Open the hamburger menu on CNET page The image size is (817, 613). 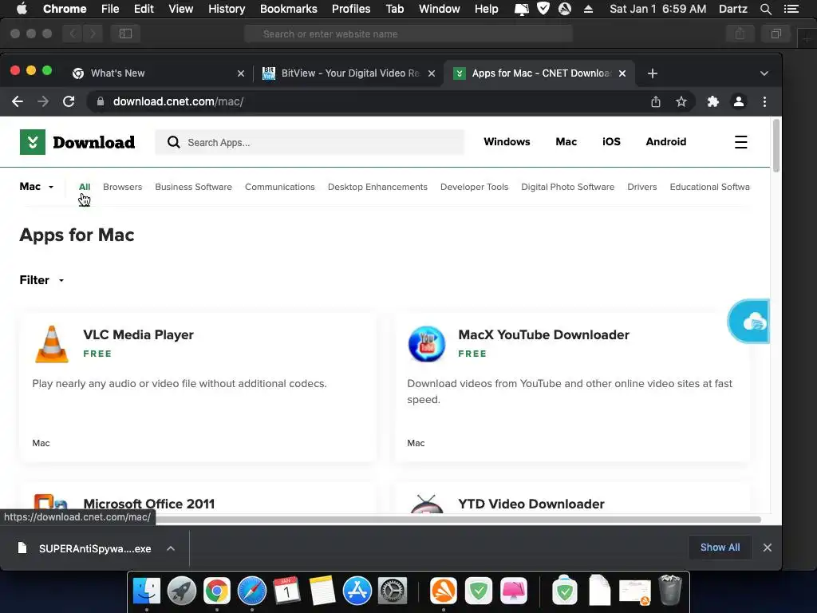click(740, 142)
